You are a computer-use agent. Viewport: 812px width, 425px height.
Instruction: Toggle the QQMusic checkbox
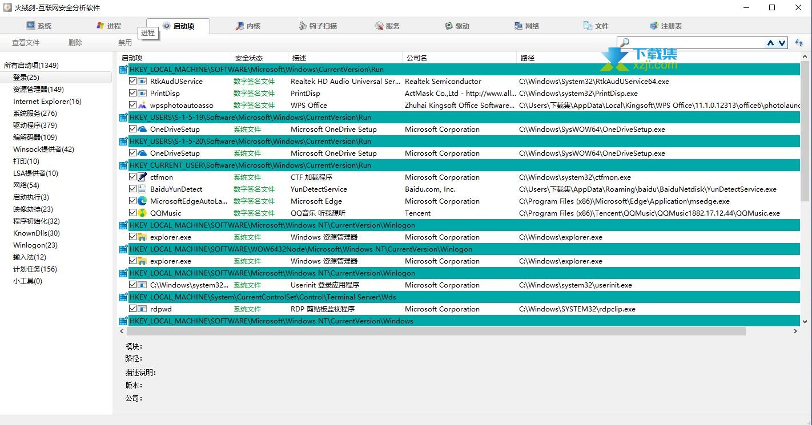click(133, 213)
